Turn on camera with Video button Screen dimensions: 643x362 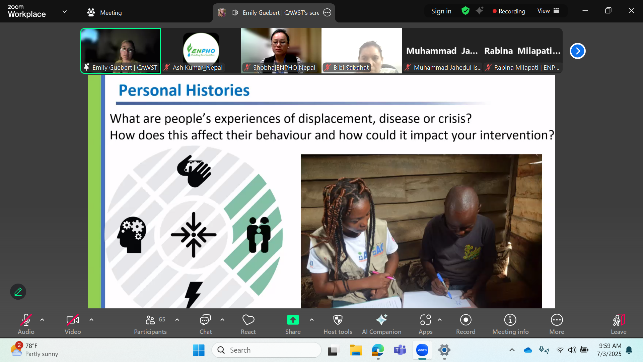73,324
